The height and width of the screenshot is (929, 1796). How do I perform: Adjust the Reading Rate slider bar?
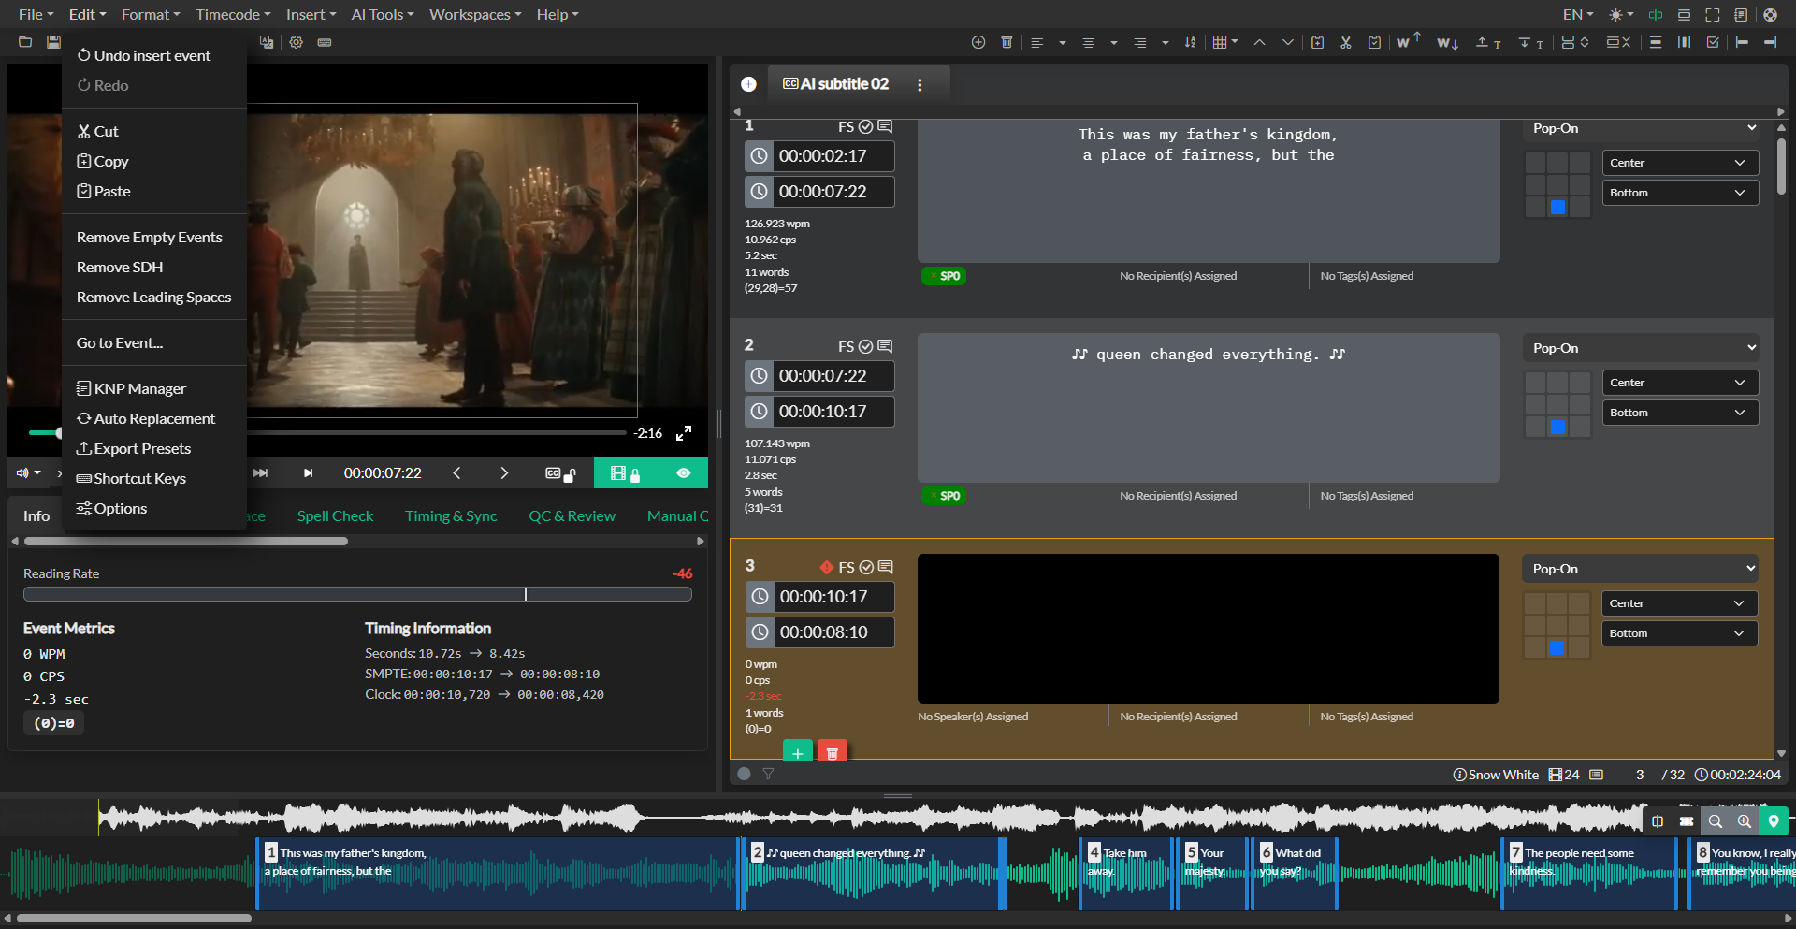358,593
